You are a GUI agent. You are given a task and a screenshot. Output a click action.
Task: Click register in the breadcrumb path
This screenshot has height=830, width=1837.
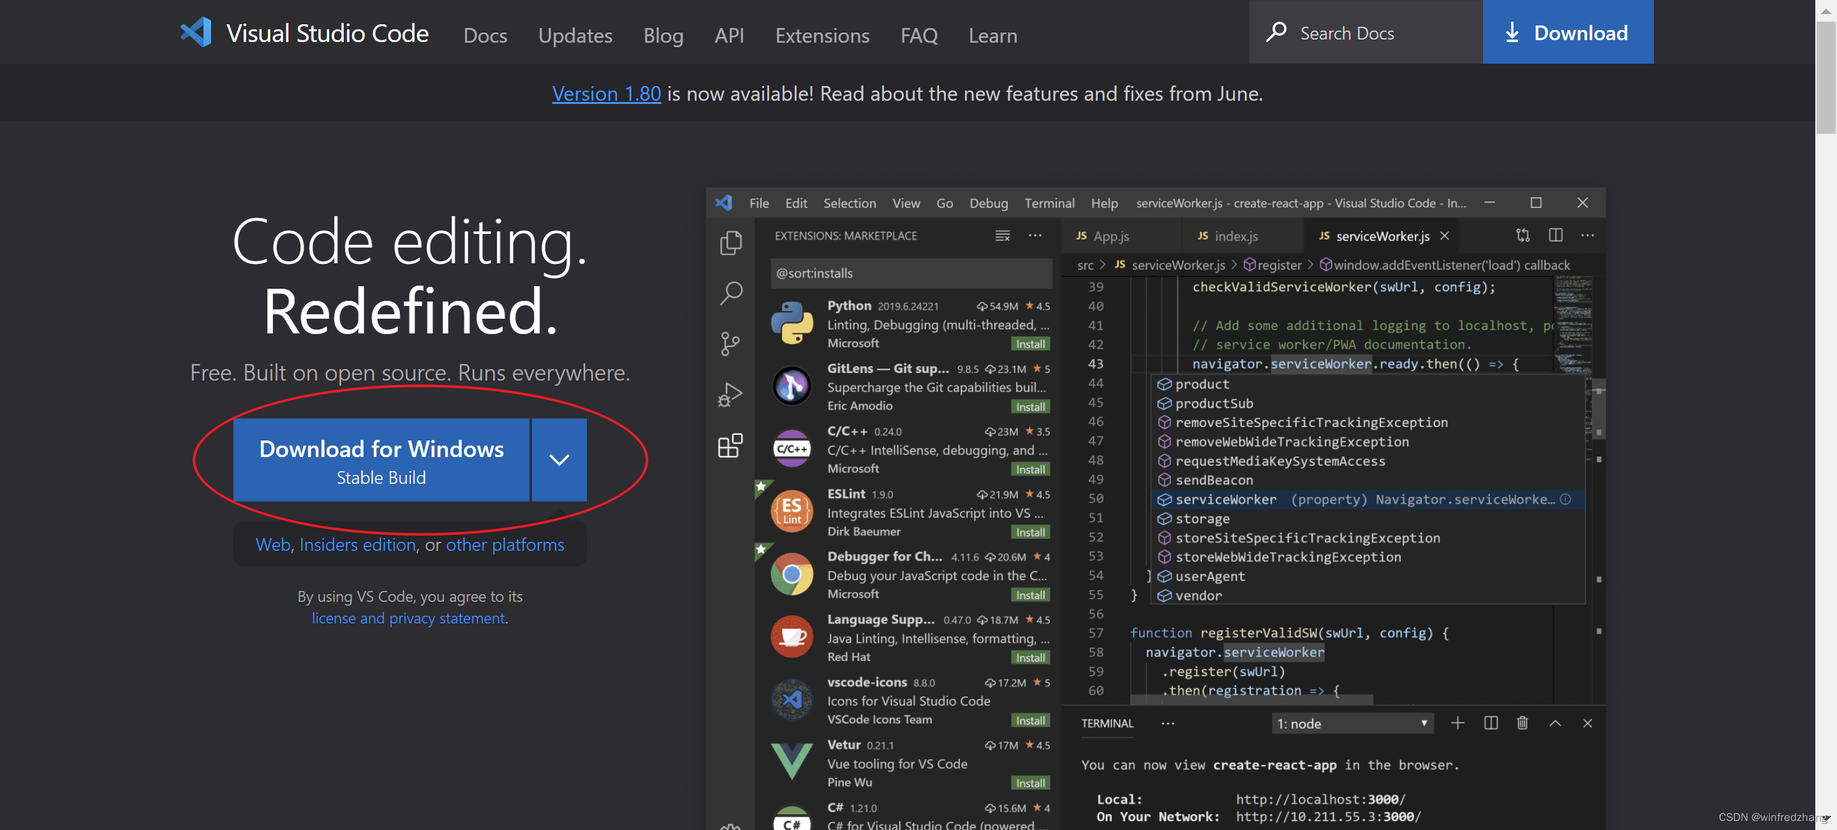tap(1273, 265)
